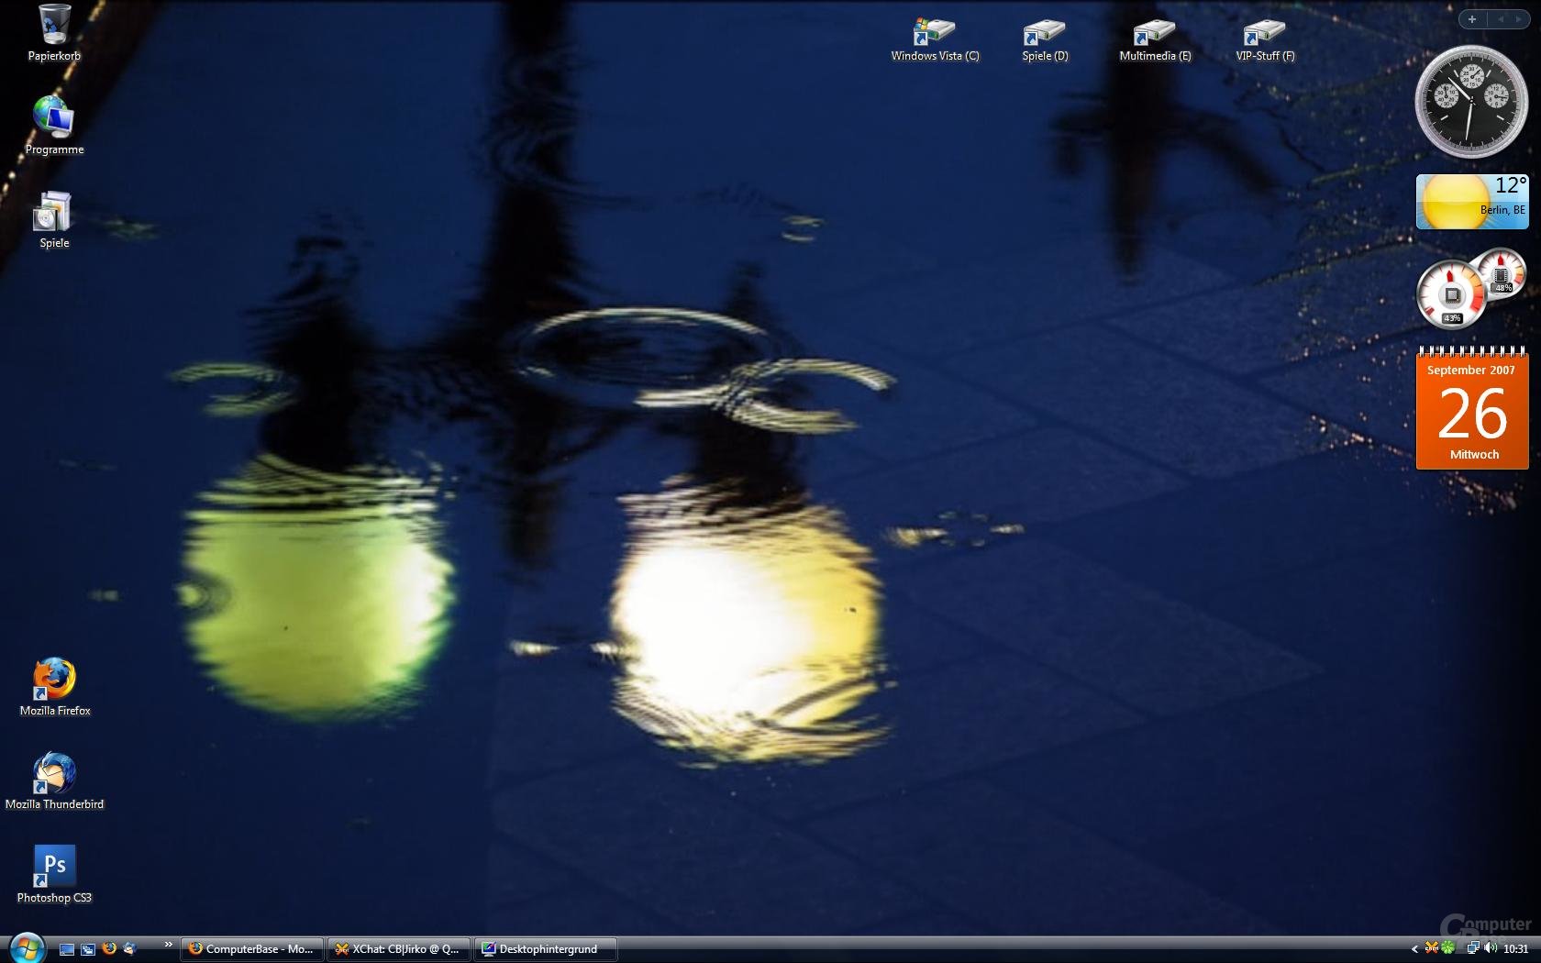Click the volume speaker icon in tray

point(1491,948)
